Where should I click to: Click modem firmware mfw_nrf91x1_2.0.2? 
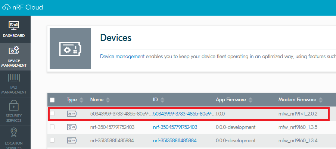(298, 114)
